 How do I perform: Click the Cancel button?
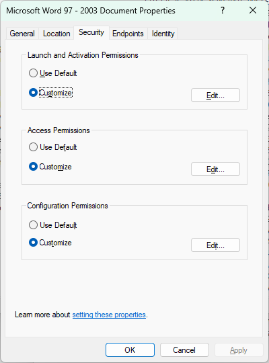pyautogui.click(x=184, y=350)
